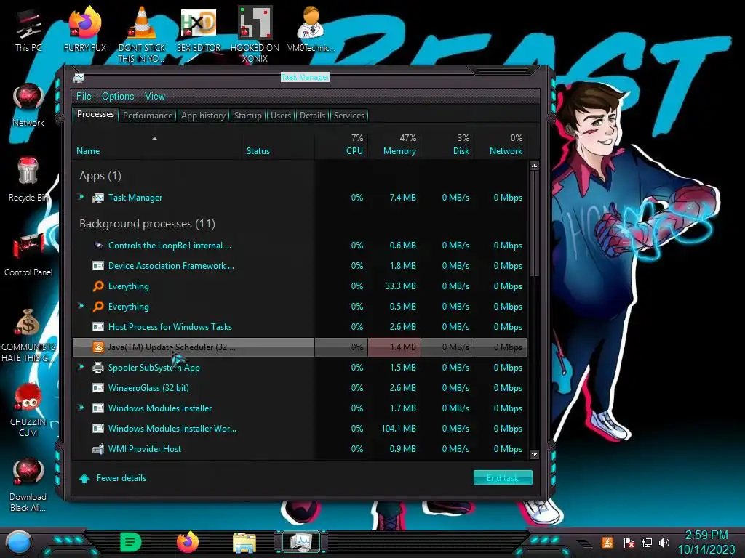This screenshot has width=745, height=558.
Task: Click the 33.3 MB memory value
Action: 401,286
